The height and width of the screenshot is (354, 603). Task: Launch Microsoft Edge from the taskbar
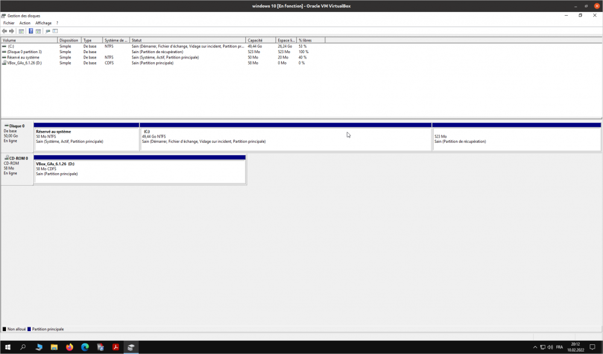(85, 347)
